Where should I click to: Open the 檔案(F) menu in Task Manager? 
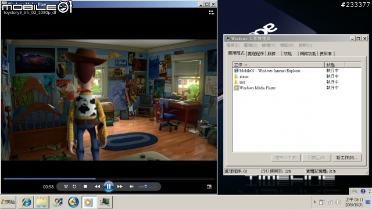coord(233,45)
